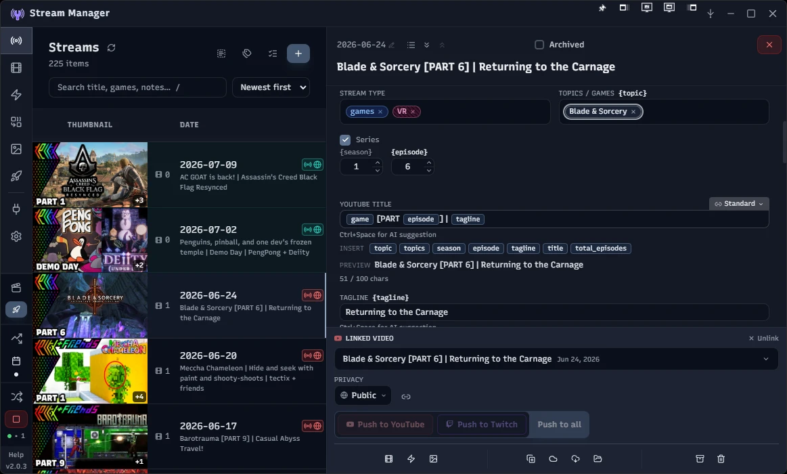Image resolution: width=787 pixels, height=474 pixels.
Task: Insert the topic placeholder chip
Action: coord(383,249)
